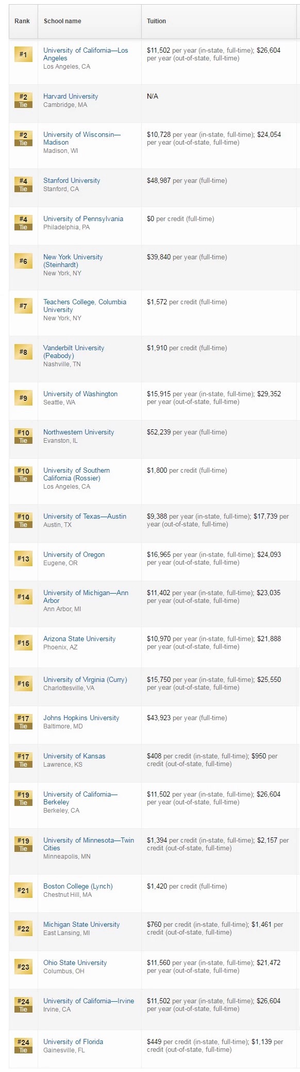The height and width of the screenshot is (1072, 300).
Task: Sort by the School name column header
Action: (x=62, y=21)
